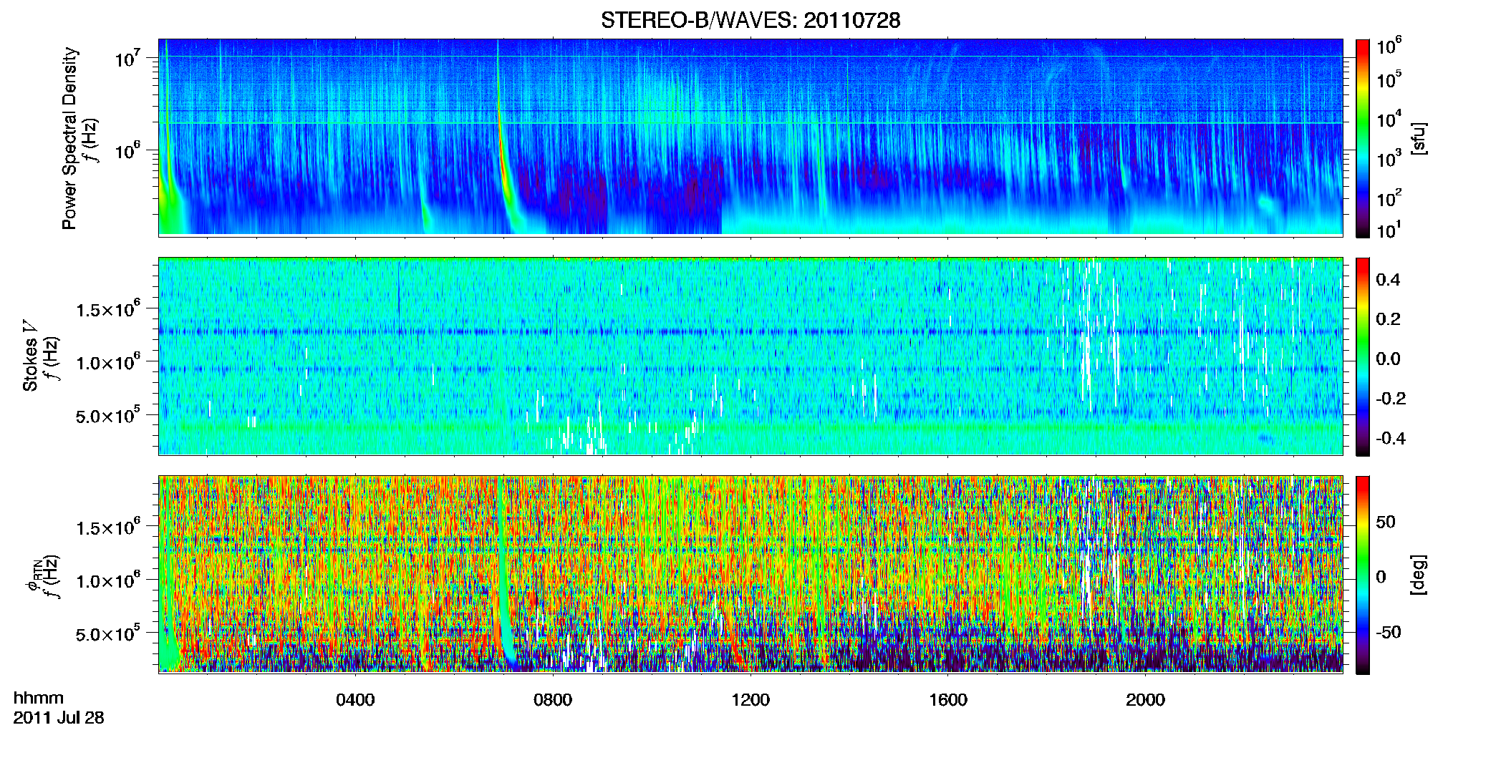The height and width of the screenshot is (773, 1501).
Task: Click the power spectral density color bar
Action: (x=1363, y=138)
